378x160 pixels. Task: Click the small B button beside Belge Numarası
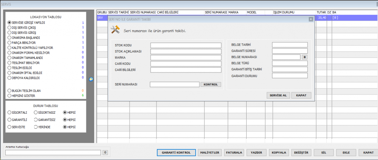tap(305, 57)
